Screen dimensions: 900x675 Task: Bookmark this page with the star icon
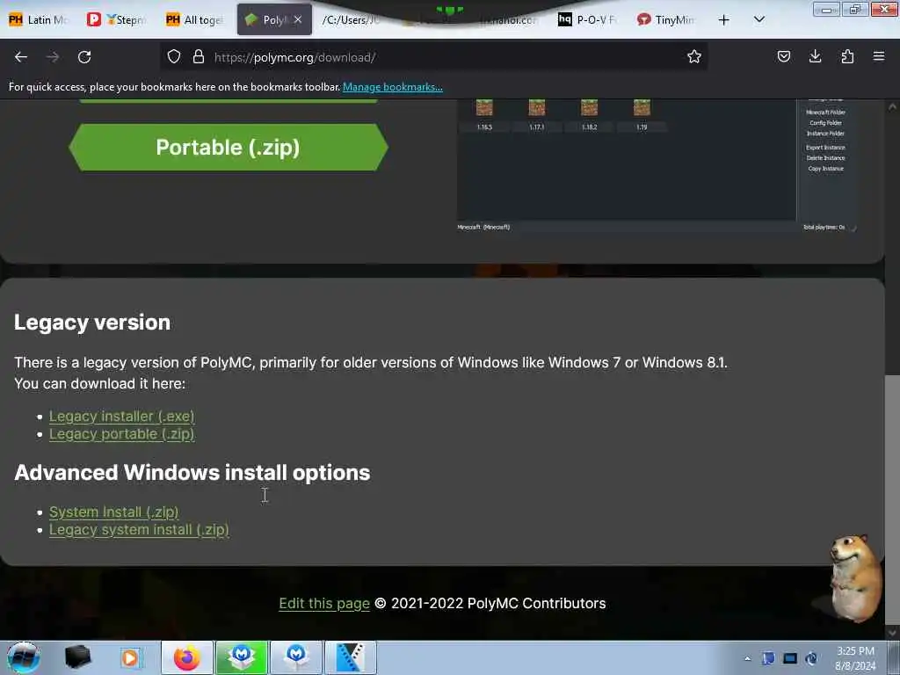[x=694, y=56]
